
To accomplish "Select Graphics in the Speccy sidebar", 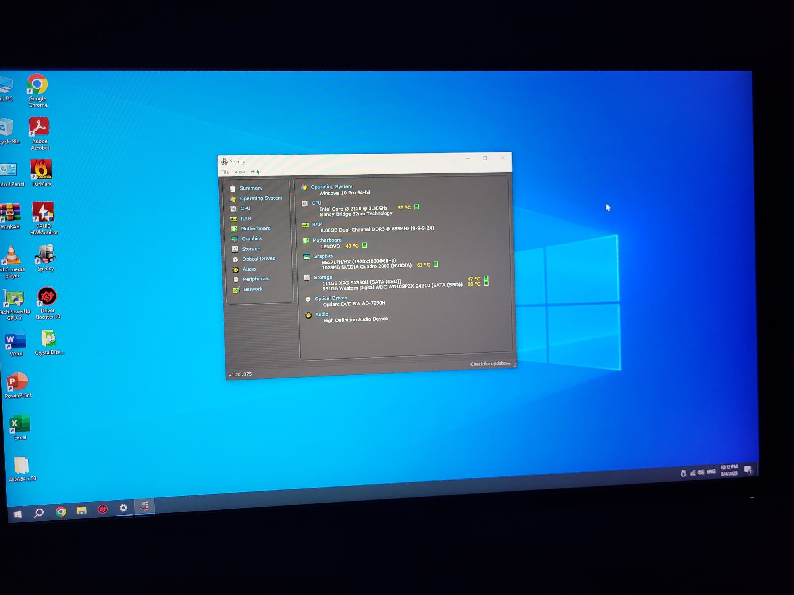I will coord(252,239).
